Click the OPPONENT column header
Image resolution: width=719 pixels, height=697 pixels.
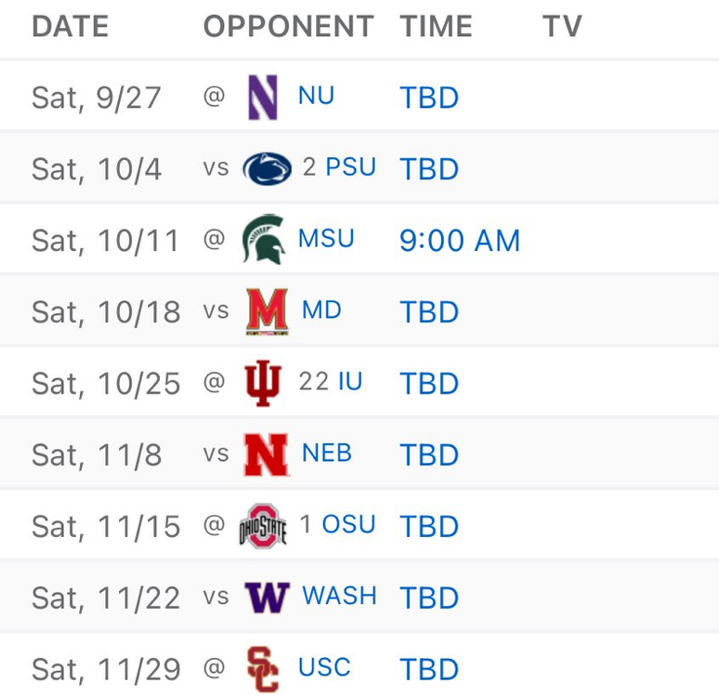(x=288, y=27)
